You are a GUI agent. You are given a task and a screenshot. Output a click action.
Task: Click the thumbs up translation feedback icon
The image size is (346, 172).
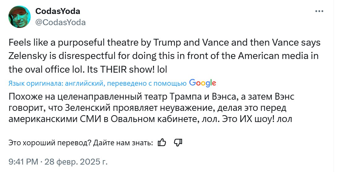[x=162, y=143]
